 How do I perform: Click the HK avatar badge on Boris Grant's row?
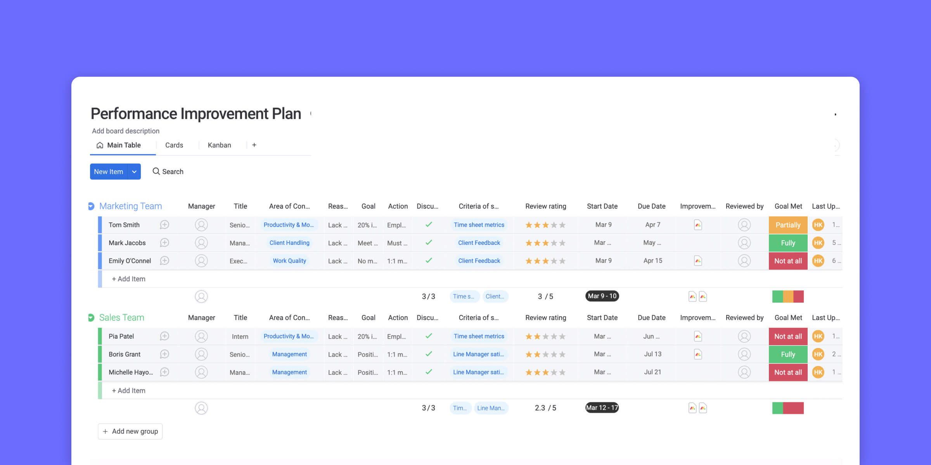[x=818, y=354]
